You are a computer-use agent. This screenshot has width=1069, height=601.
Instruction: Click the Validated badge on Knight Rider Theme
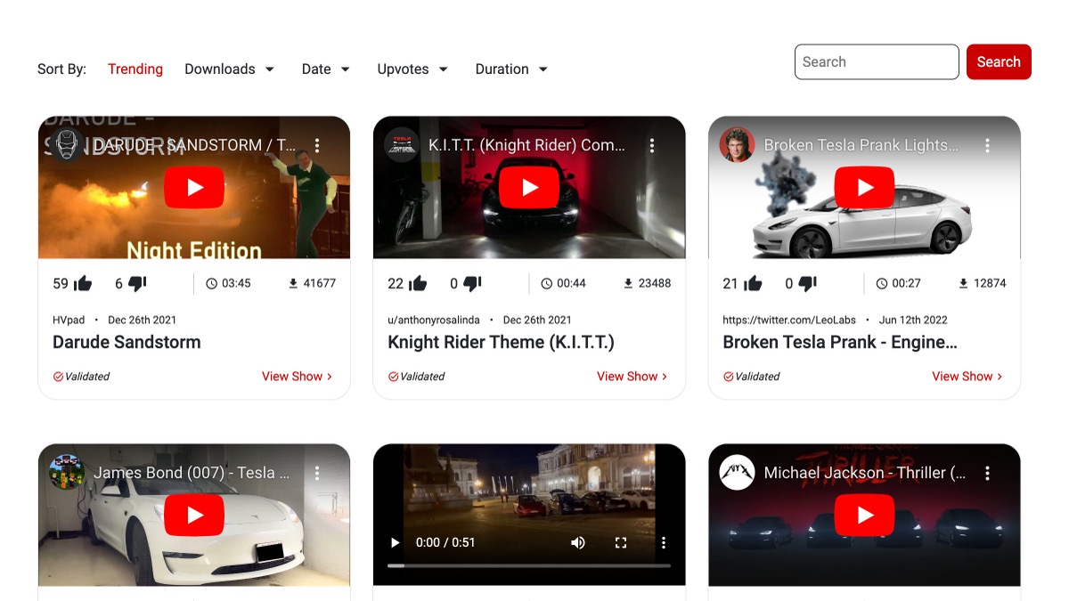[416, 377]
